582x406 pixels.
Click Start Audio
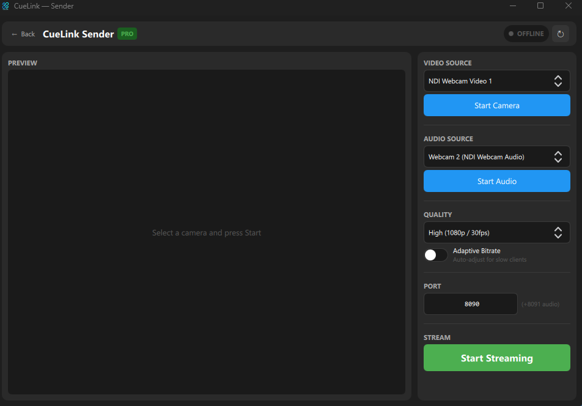click(x=496, y=181)
